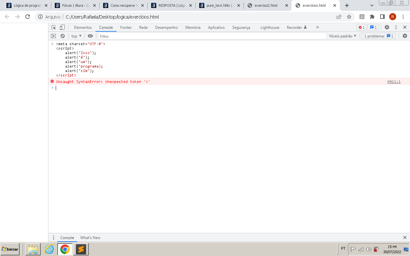Screen dimensions: 410x256
Task: Expand more DevTools tabs chevron
Action: coord(317,28)
